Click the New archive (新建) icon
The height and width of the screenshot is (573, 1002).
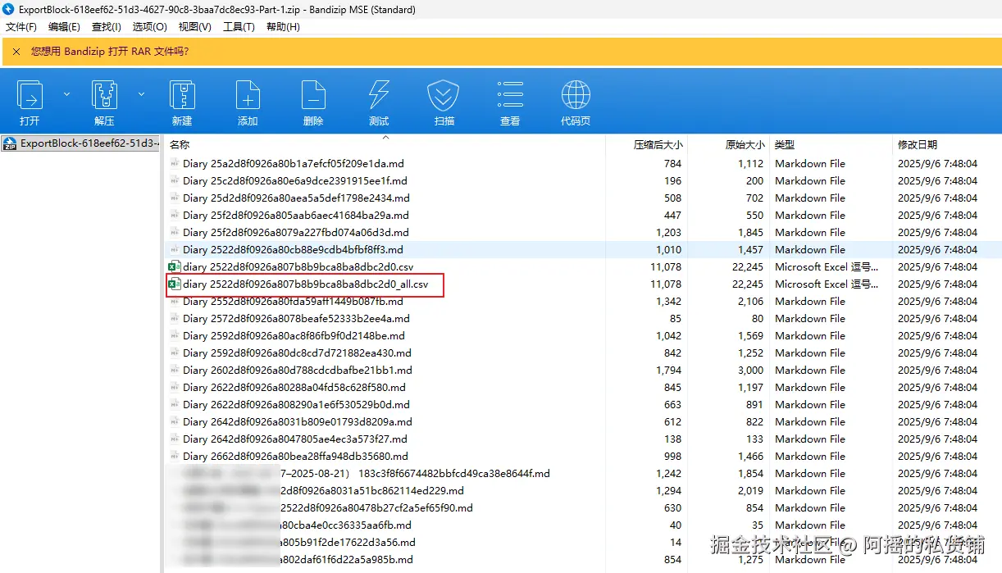pos(182,96)
